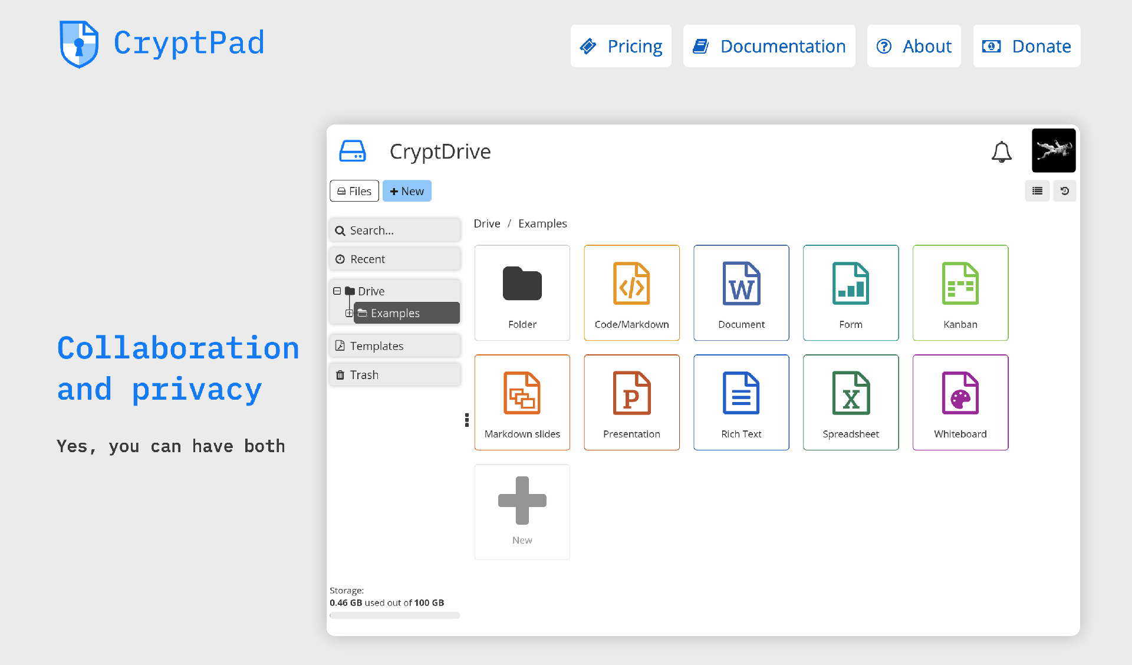The width and height of the screenshot is (1132, 665).
Task: Open the Pricing page
Action: pyautogui.click(x=621, y=46)
